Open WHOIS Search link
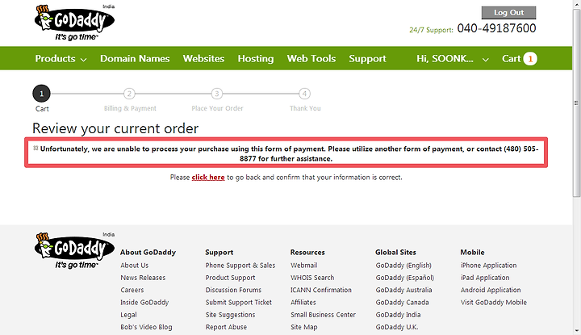 (312, 278)
